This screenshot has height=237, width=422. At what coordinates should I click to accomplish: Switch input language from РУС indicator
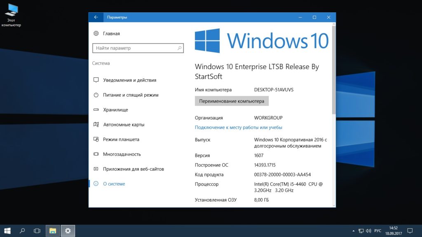point(377,231)
